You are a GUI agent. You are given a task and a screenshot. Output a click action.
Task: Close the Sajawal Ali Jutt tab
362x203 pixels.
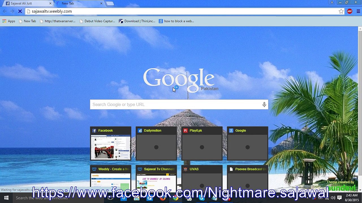pyautogui.click(x=50, y=3)
